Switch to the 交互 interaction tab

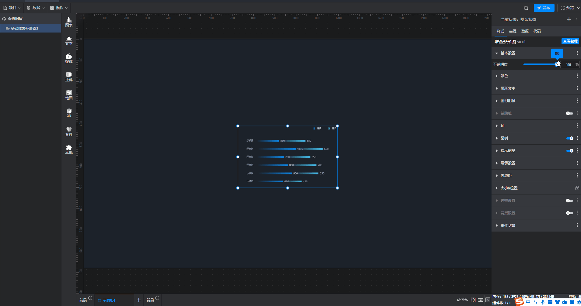click(513, 31)
